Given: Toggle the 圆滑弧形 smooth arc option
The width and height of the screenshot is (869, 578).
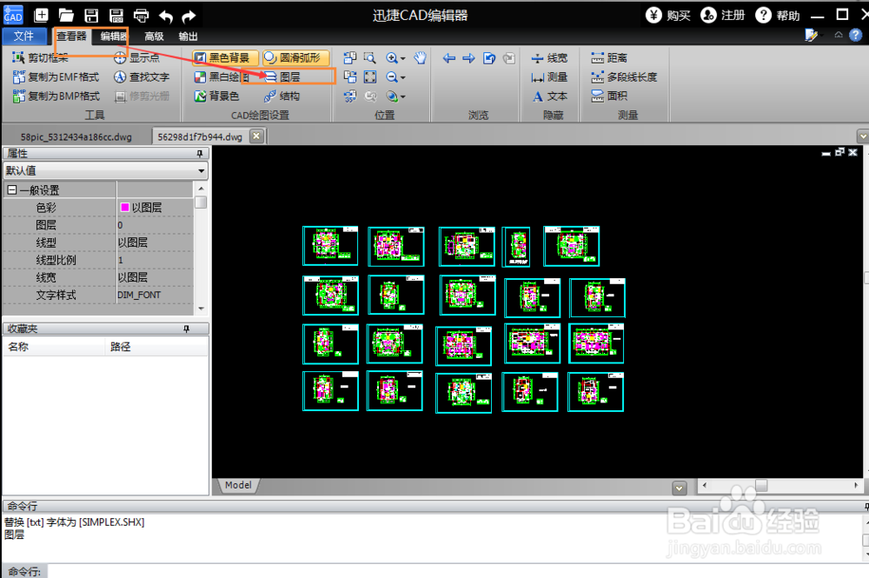Looking at the screenshot, I should tap(295, 57).
